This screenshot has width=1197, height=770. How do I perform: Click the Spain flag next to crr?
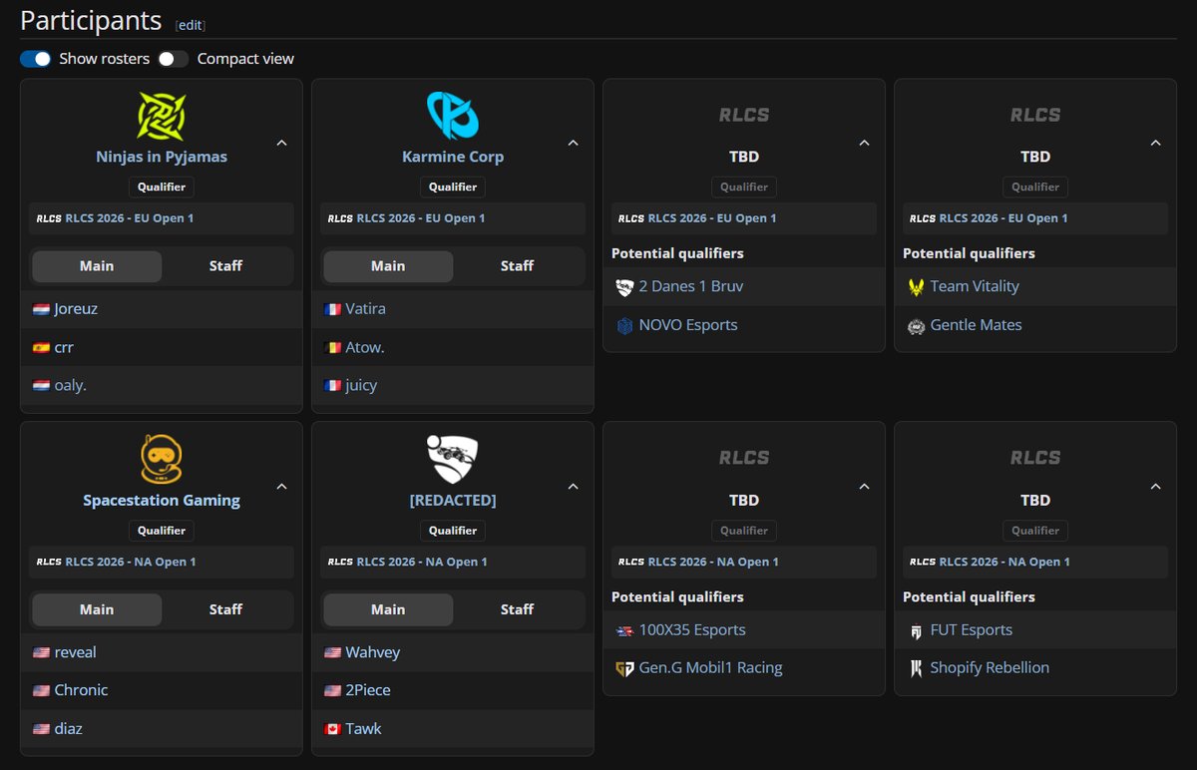(41, 347)
